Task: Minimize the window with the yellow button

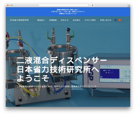Action: 10,5
